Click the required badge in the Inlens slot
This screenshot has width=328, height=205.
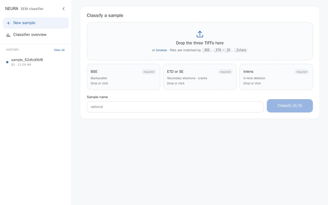click(302, 72)
